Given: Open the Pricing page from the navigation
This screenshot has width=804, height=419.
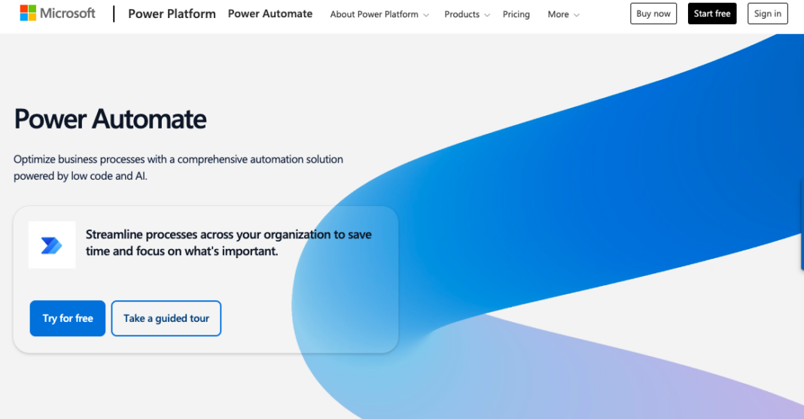Looking at the screenshot, I should (516, 14).
